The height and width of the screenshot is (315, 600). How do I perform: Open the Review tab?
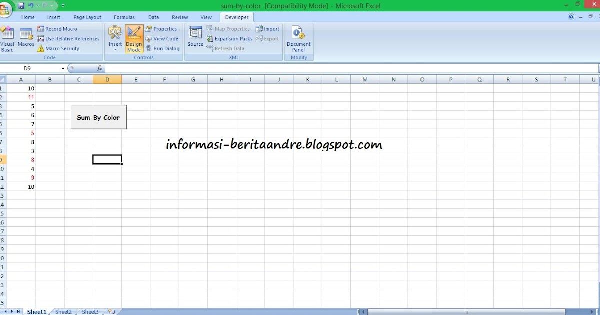[180, 17]
